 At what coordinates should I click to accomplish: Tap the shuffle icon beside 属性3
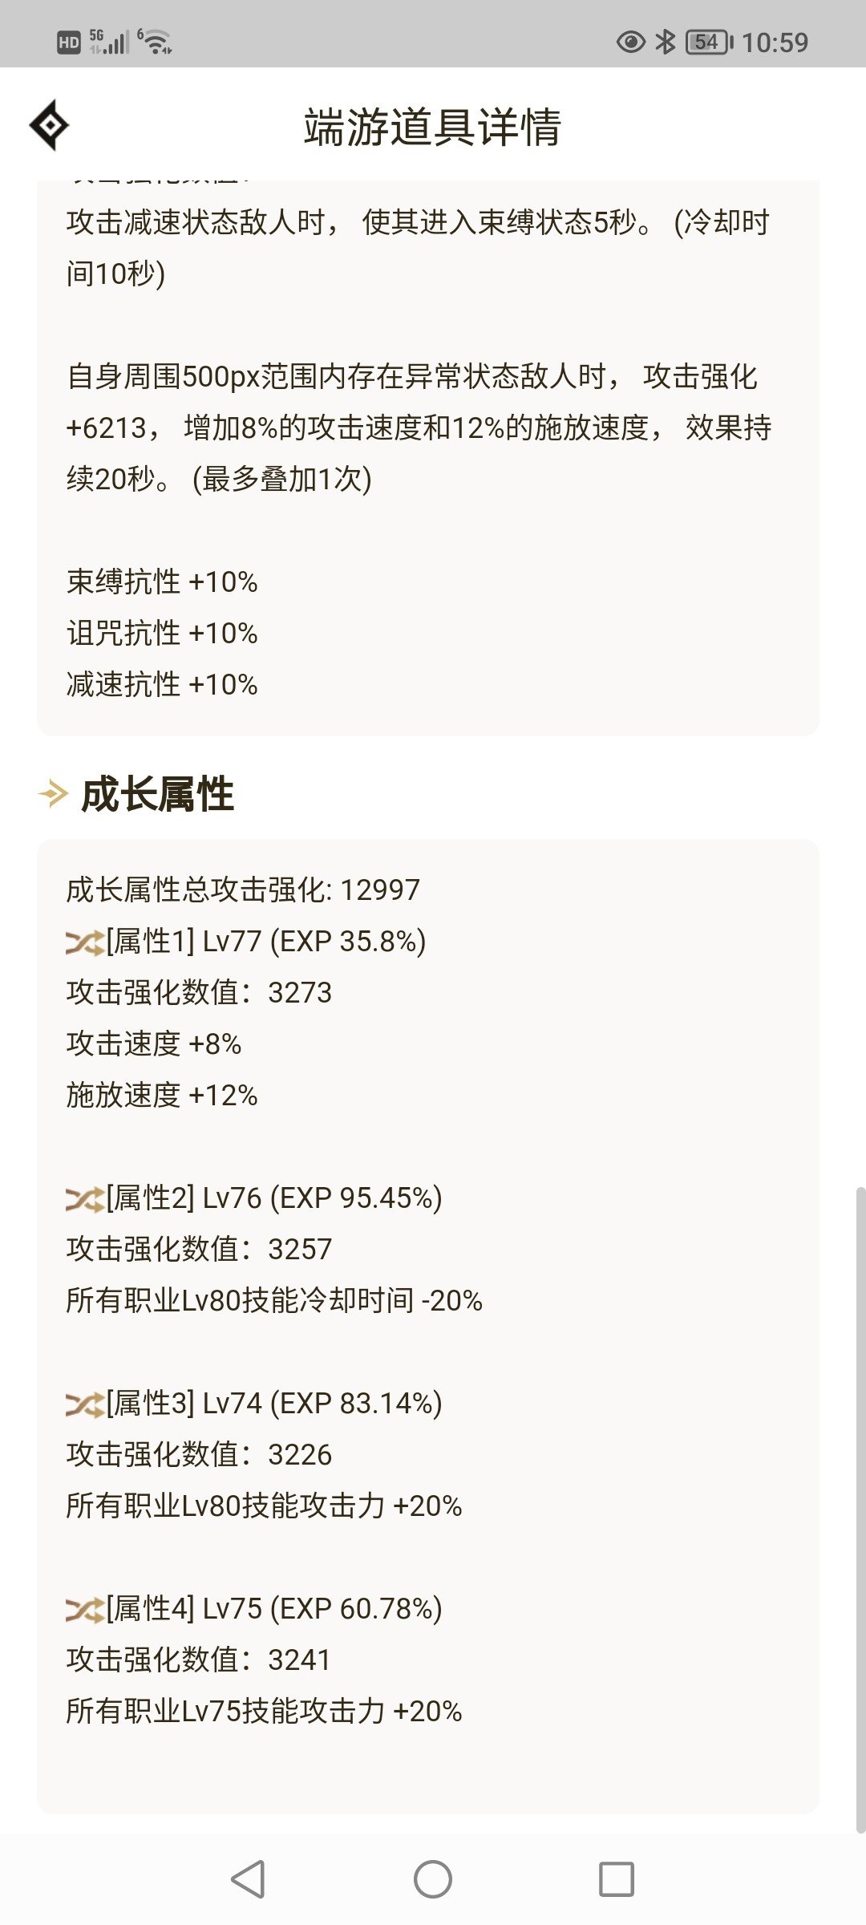[x=84, y=1404]
